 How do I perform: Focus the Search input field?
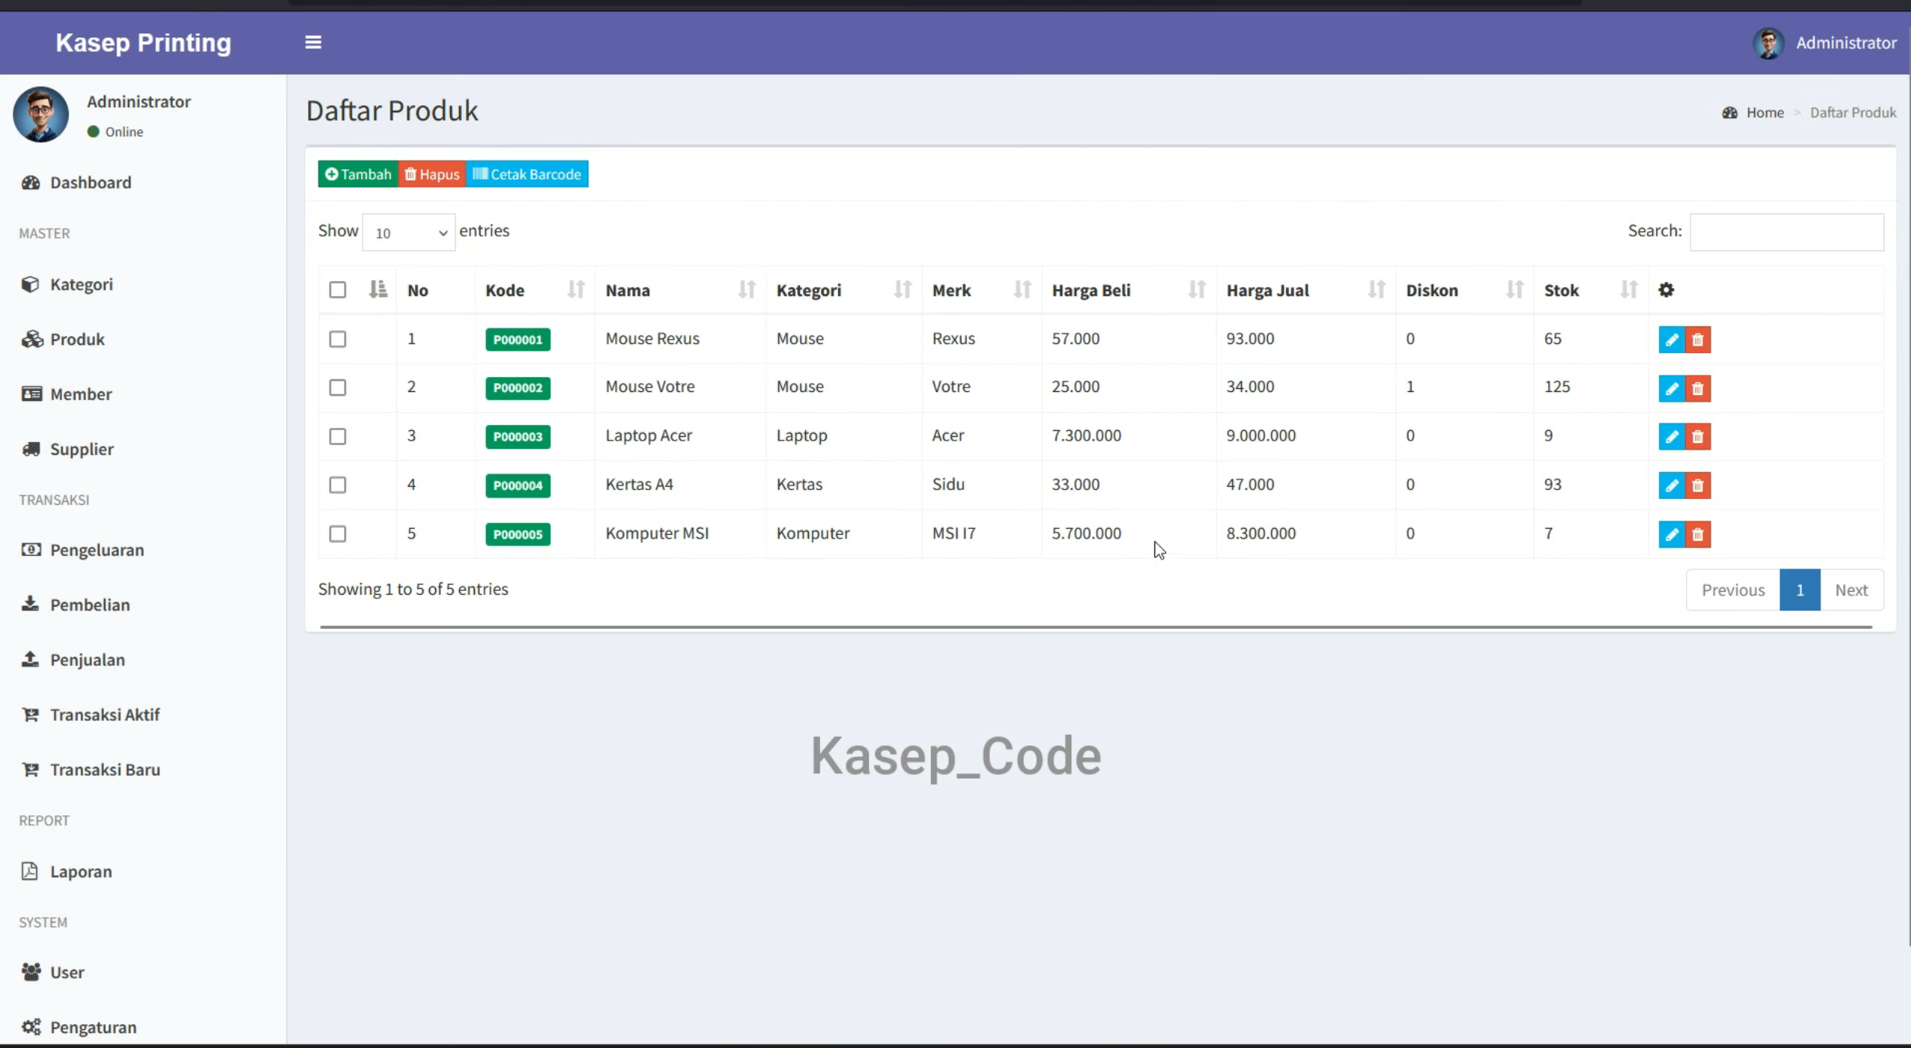point(1787,232)
